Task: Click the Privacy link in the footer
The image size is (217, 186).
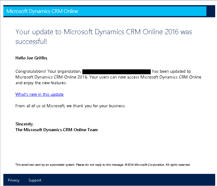Action: tap(14, 180)
